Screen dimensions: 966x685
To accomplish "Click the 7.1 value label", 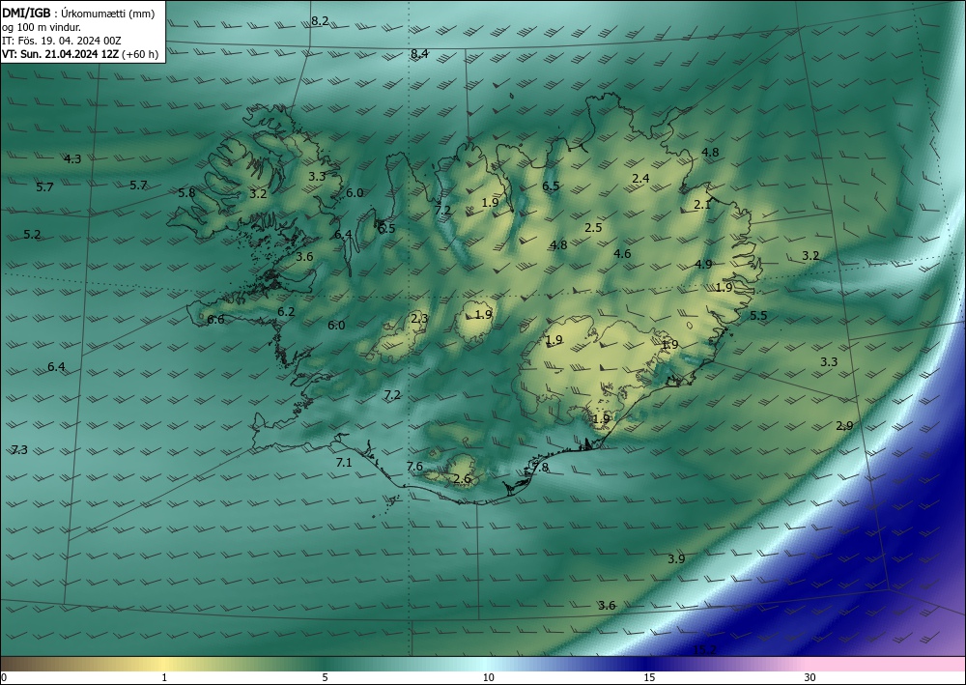I will tap(344, 462).
